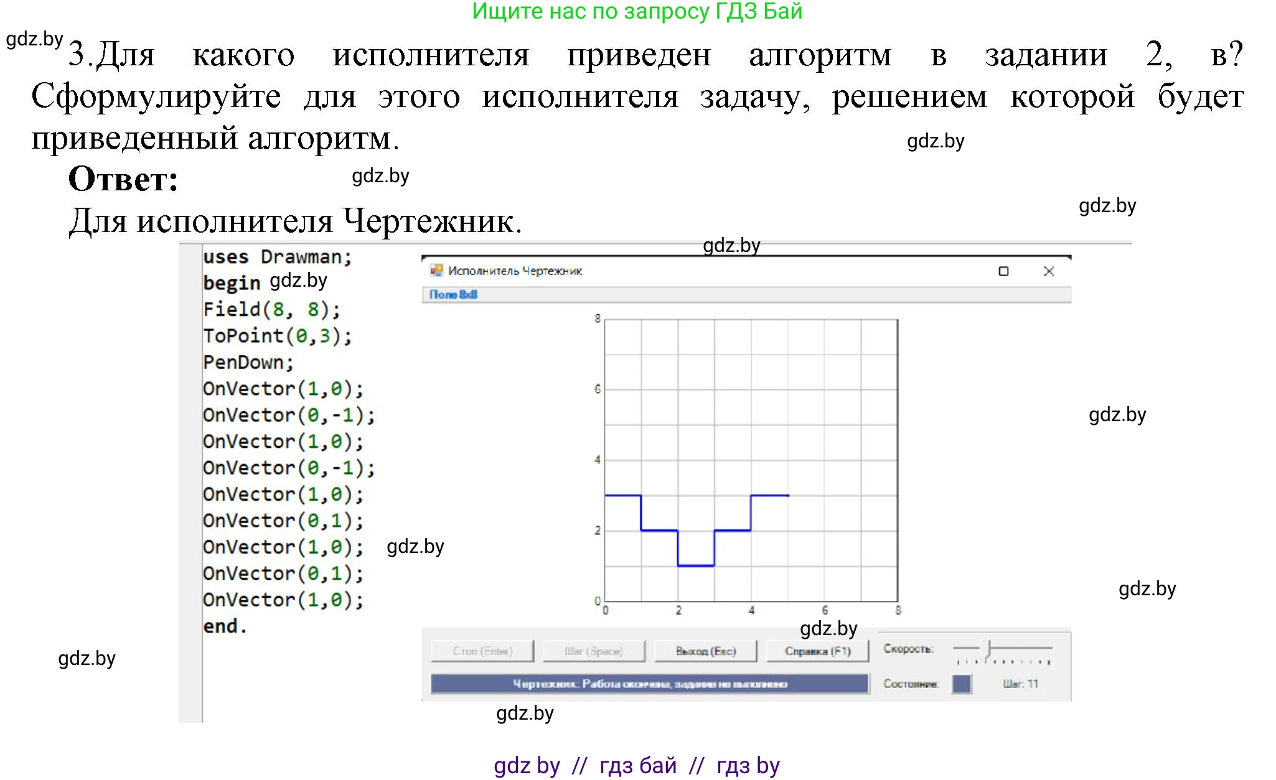Click the status bar 'Работа окончена' message
This screenshot has width=1276, height=780.
click(x=650, y=684)
